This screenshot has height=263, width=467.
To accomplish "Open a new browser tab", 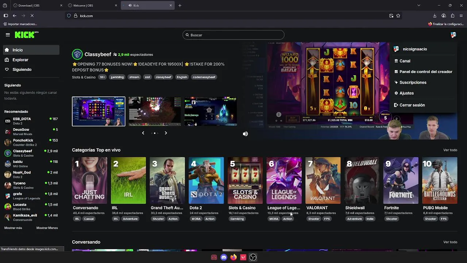I will [x=180, y=5].
